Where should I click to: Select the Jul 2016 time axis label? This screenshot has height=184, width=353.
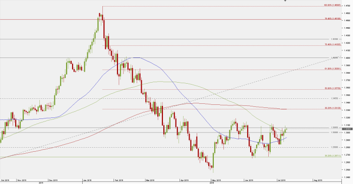(281, 180)
